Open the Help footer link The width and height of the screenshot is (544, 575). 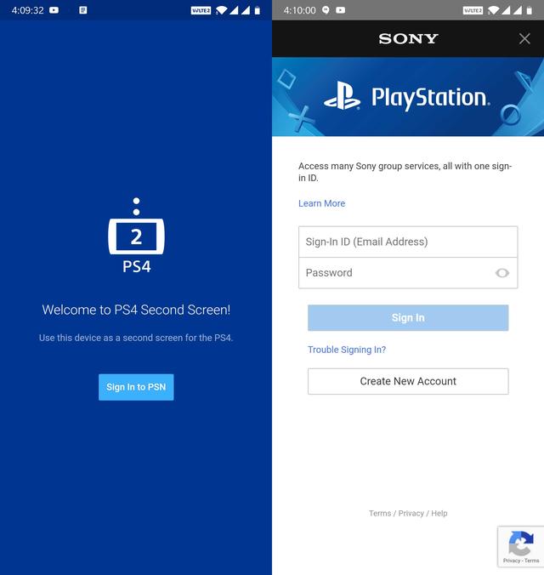(439, 513)
